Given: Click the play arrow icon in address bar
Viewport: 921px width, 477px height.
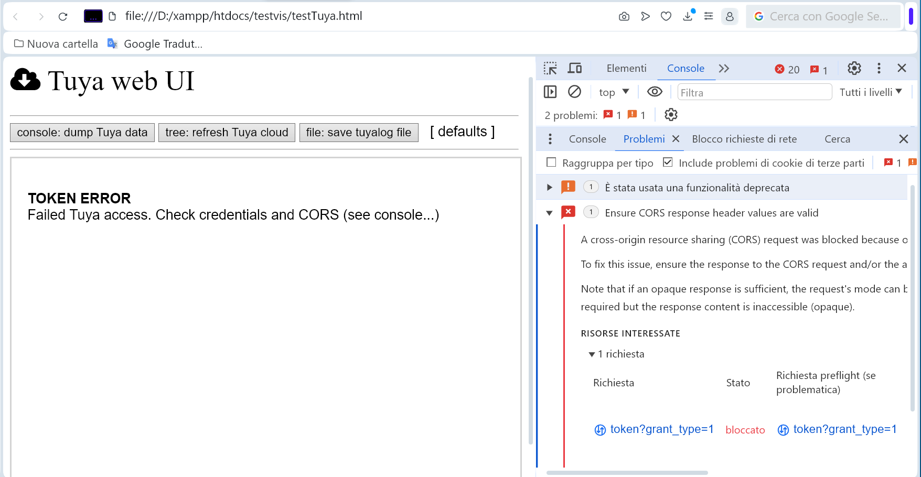Looking at the screenshot, I should 645,17.
